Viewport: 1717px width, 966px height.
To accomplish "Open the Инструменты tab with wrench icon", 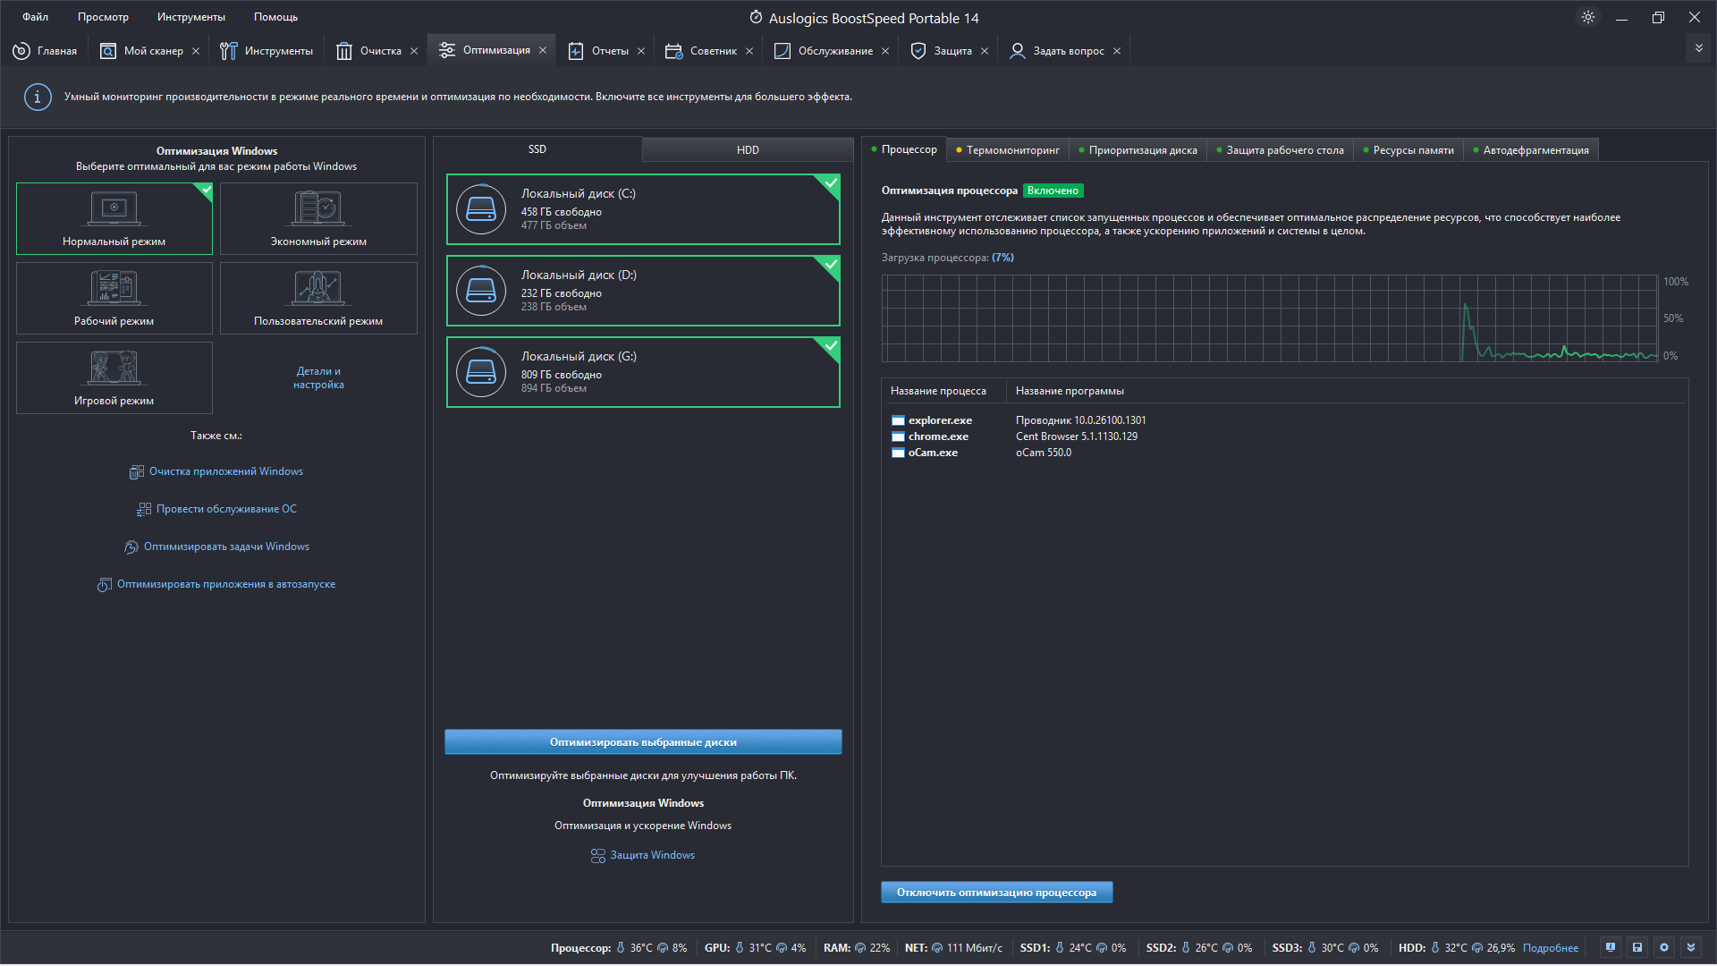I will 266,51.
